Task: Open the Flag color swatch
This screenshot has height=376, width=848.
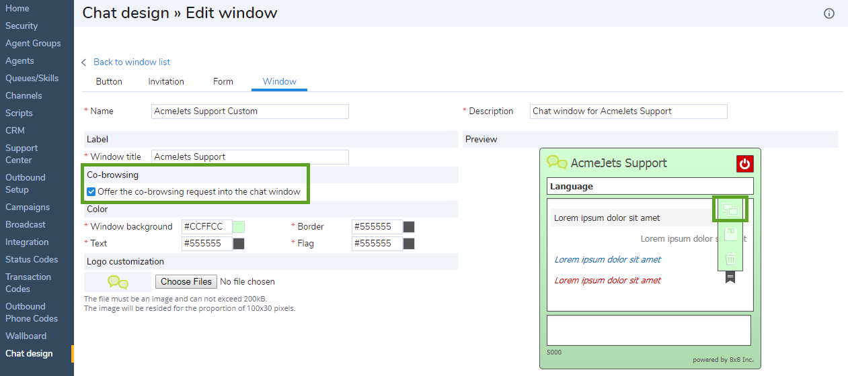Action: 409,244
